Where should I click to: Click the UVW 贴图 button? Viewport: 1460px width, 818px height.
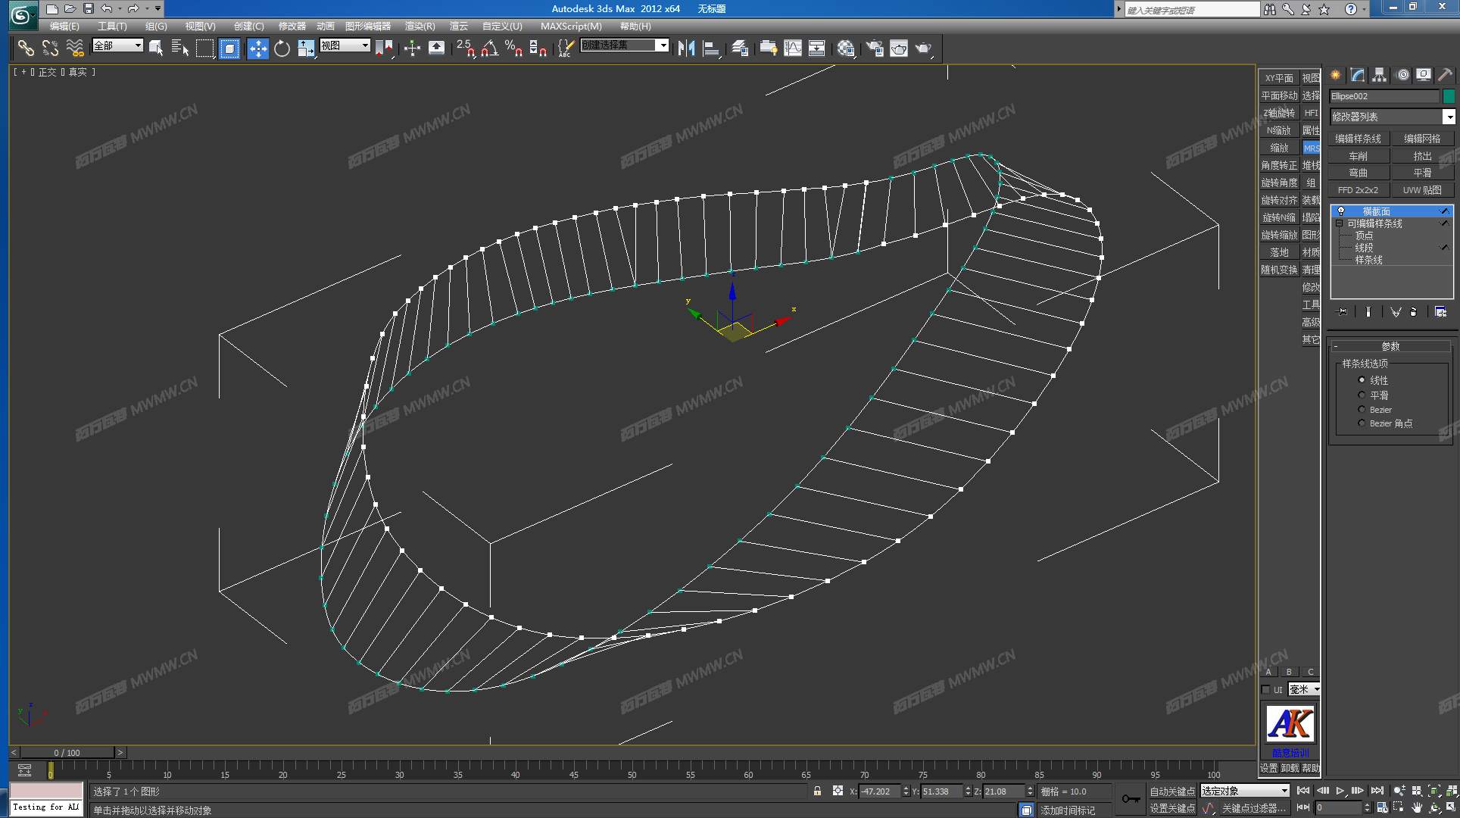pos(1422,190)
